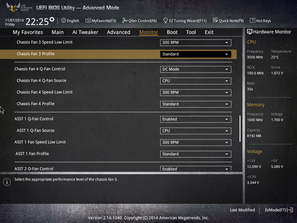Viewport: 297px width, 223px height.
Task: Go to the Advanced tab
Action: click(119, 32)
